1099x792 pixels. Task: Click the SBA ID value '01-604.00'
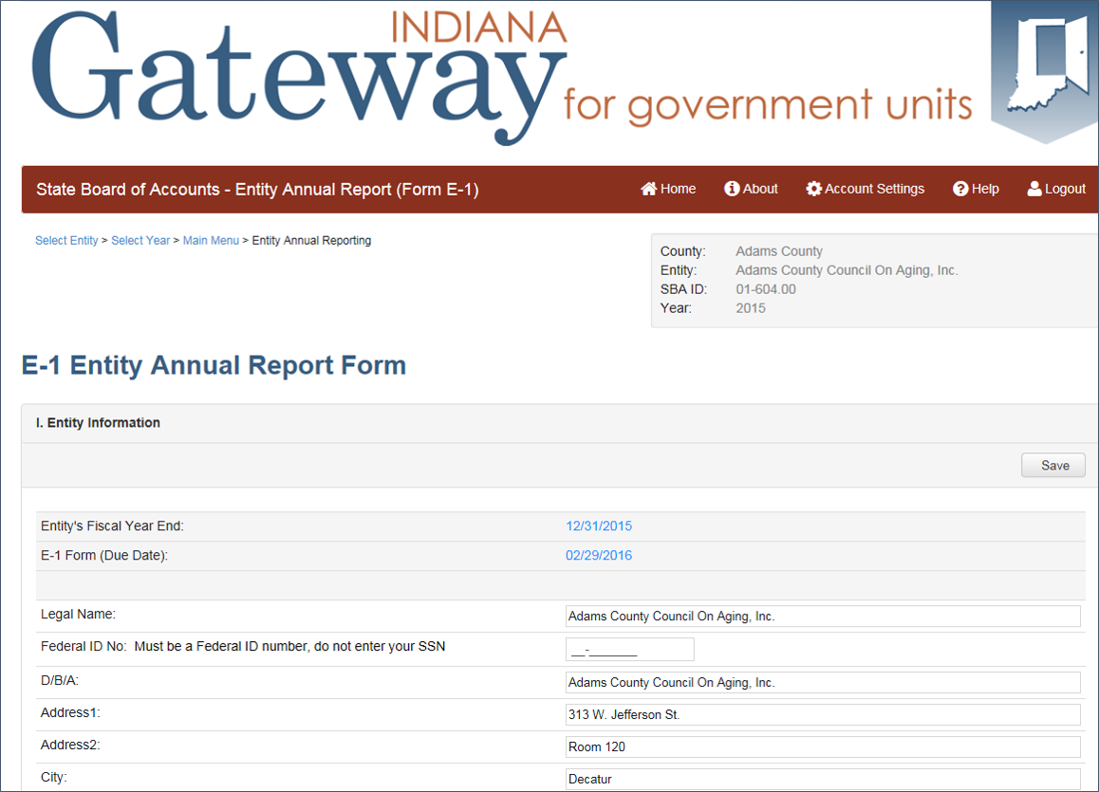point(765,289)
